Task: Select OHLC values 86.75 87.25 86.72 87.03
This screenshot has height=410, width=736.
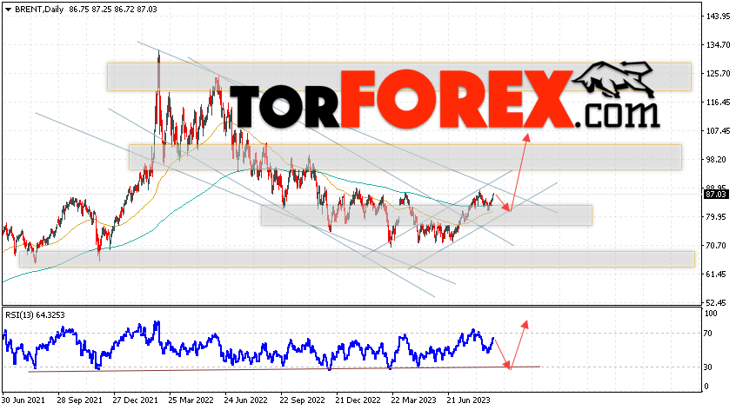Action: click(x=112, y=10)
